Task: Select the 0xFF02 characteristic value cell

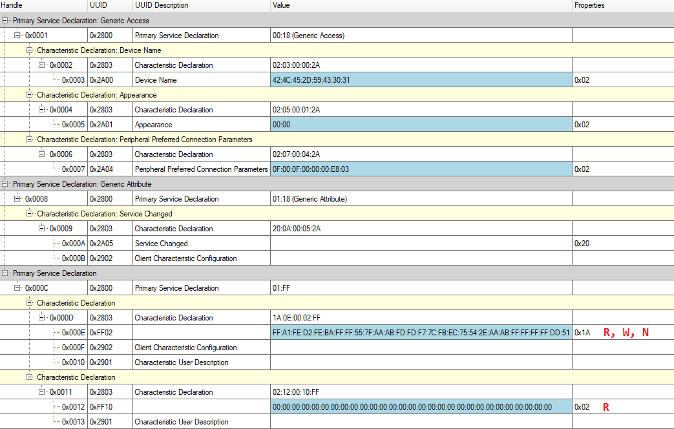Action: (421, 333)
